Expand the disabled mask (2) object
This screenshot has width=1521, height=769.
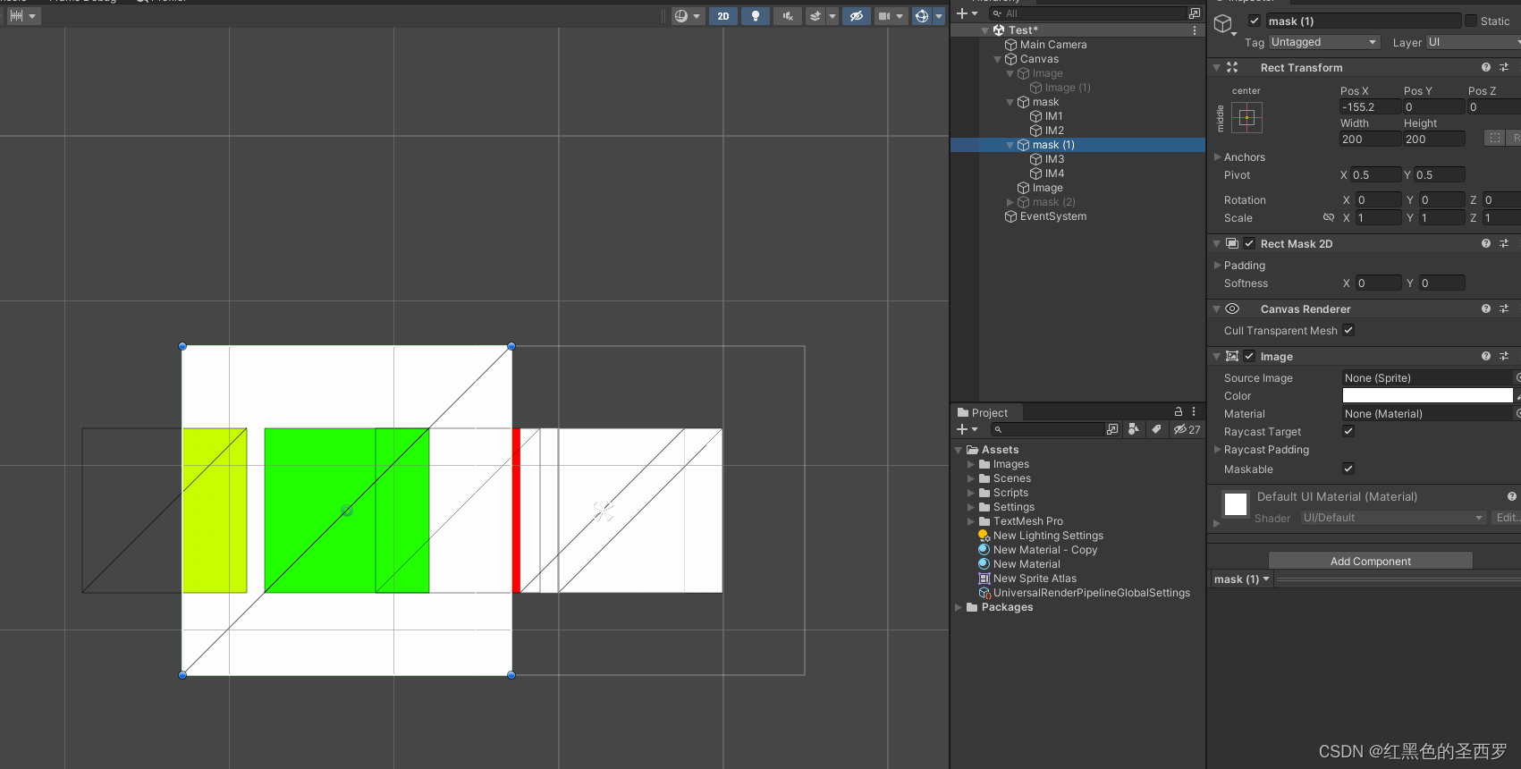click(1010, 202)
